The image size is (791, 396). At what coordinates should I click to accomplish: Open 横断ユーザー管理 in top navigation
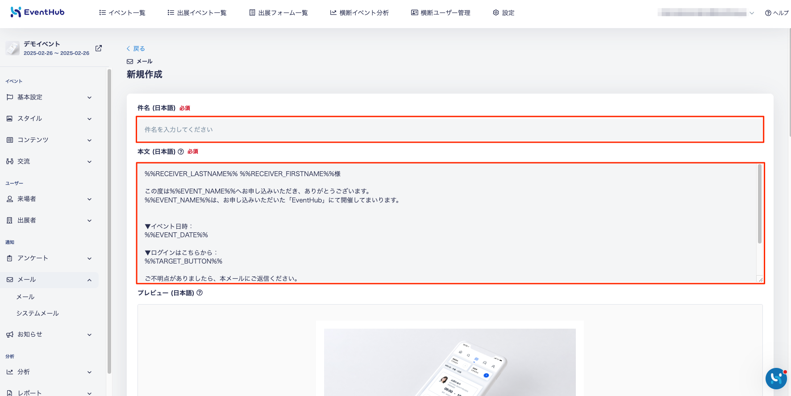[x=441, y=13]
